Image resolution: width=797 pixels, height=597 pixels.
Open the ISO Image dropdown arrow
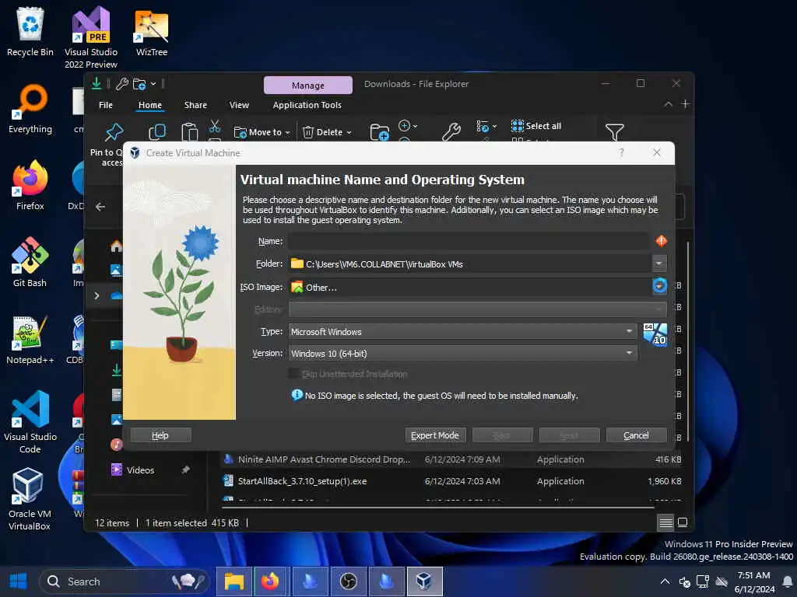(x=659, y=286)
